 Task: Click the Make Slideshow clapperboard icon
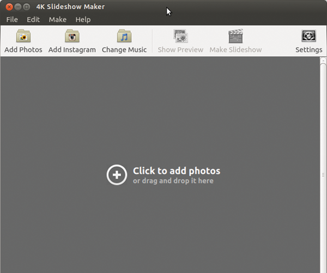click(235, 36)
